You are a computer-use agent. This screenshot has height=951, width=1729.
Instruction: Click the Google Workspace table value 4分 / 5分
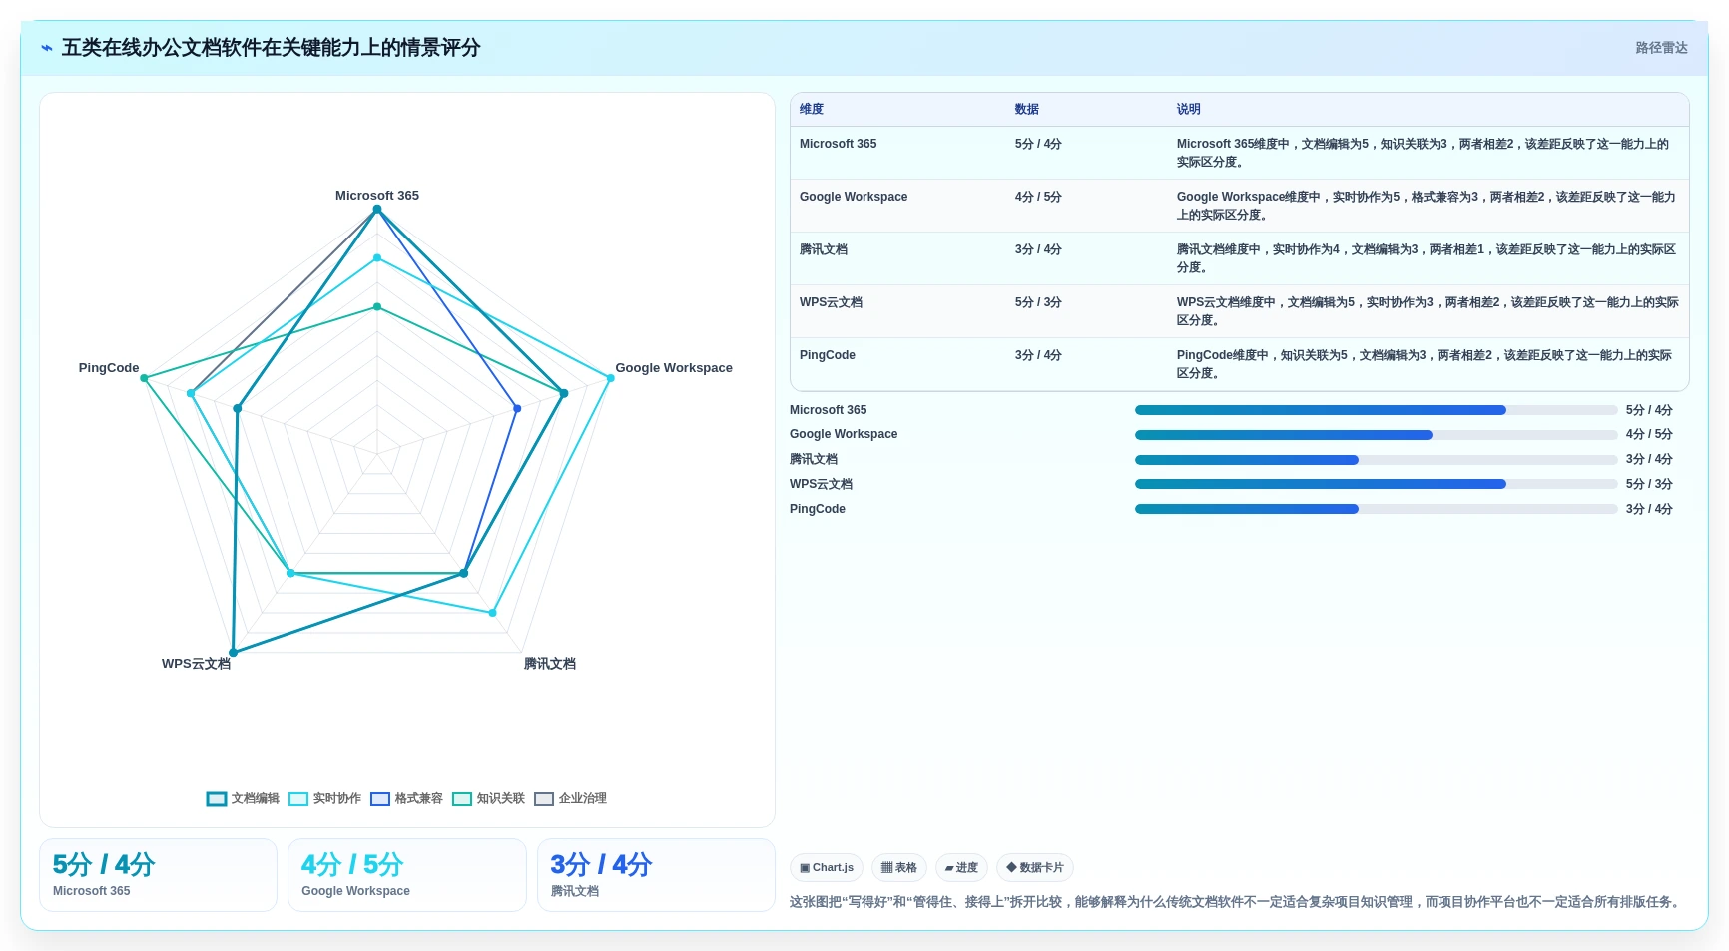coord(1038,197)
